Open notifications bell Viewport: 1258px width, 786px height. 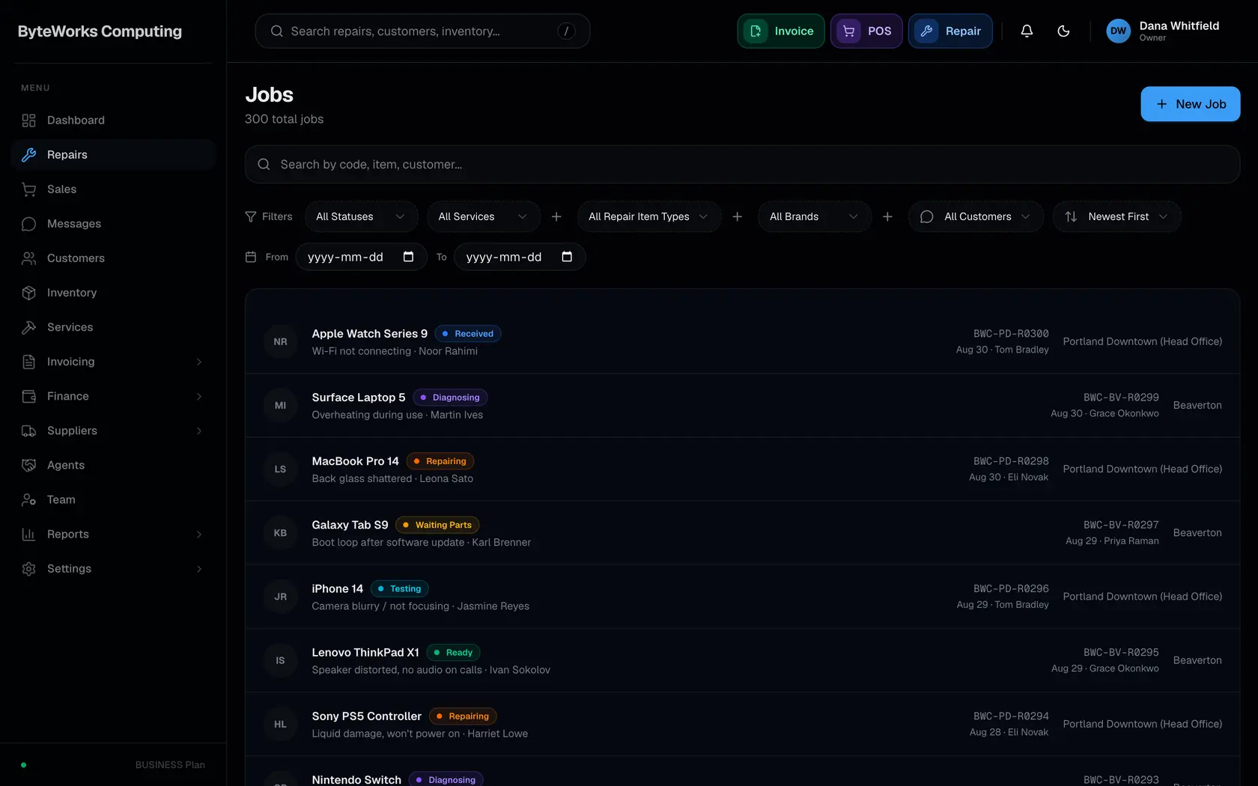[x=1027, y=31]
